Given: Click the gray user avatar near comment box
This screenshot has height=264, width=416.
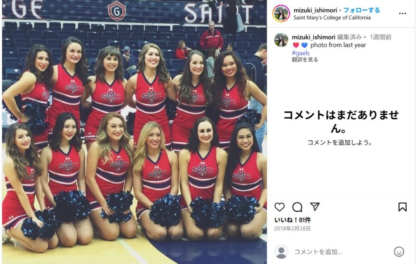Looking at the screenshot, I should 281,252.
